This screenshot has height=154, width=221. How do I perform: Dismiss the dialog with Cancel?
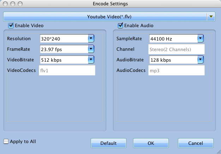(x=196, y=143)
